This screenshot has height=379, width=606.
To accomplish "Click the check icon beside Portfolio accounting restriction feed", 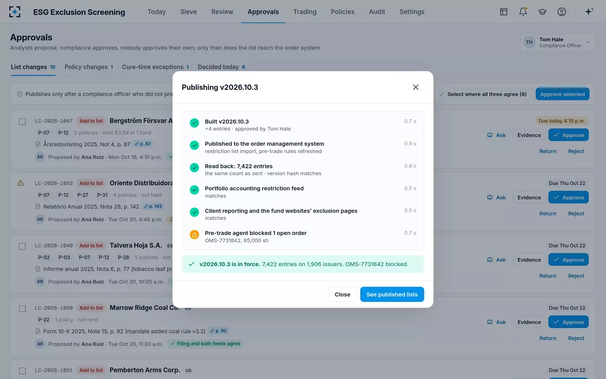I will click(x=194, y=190).
